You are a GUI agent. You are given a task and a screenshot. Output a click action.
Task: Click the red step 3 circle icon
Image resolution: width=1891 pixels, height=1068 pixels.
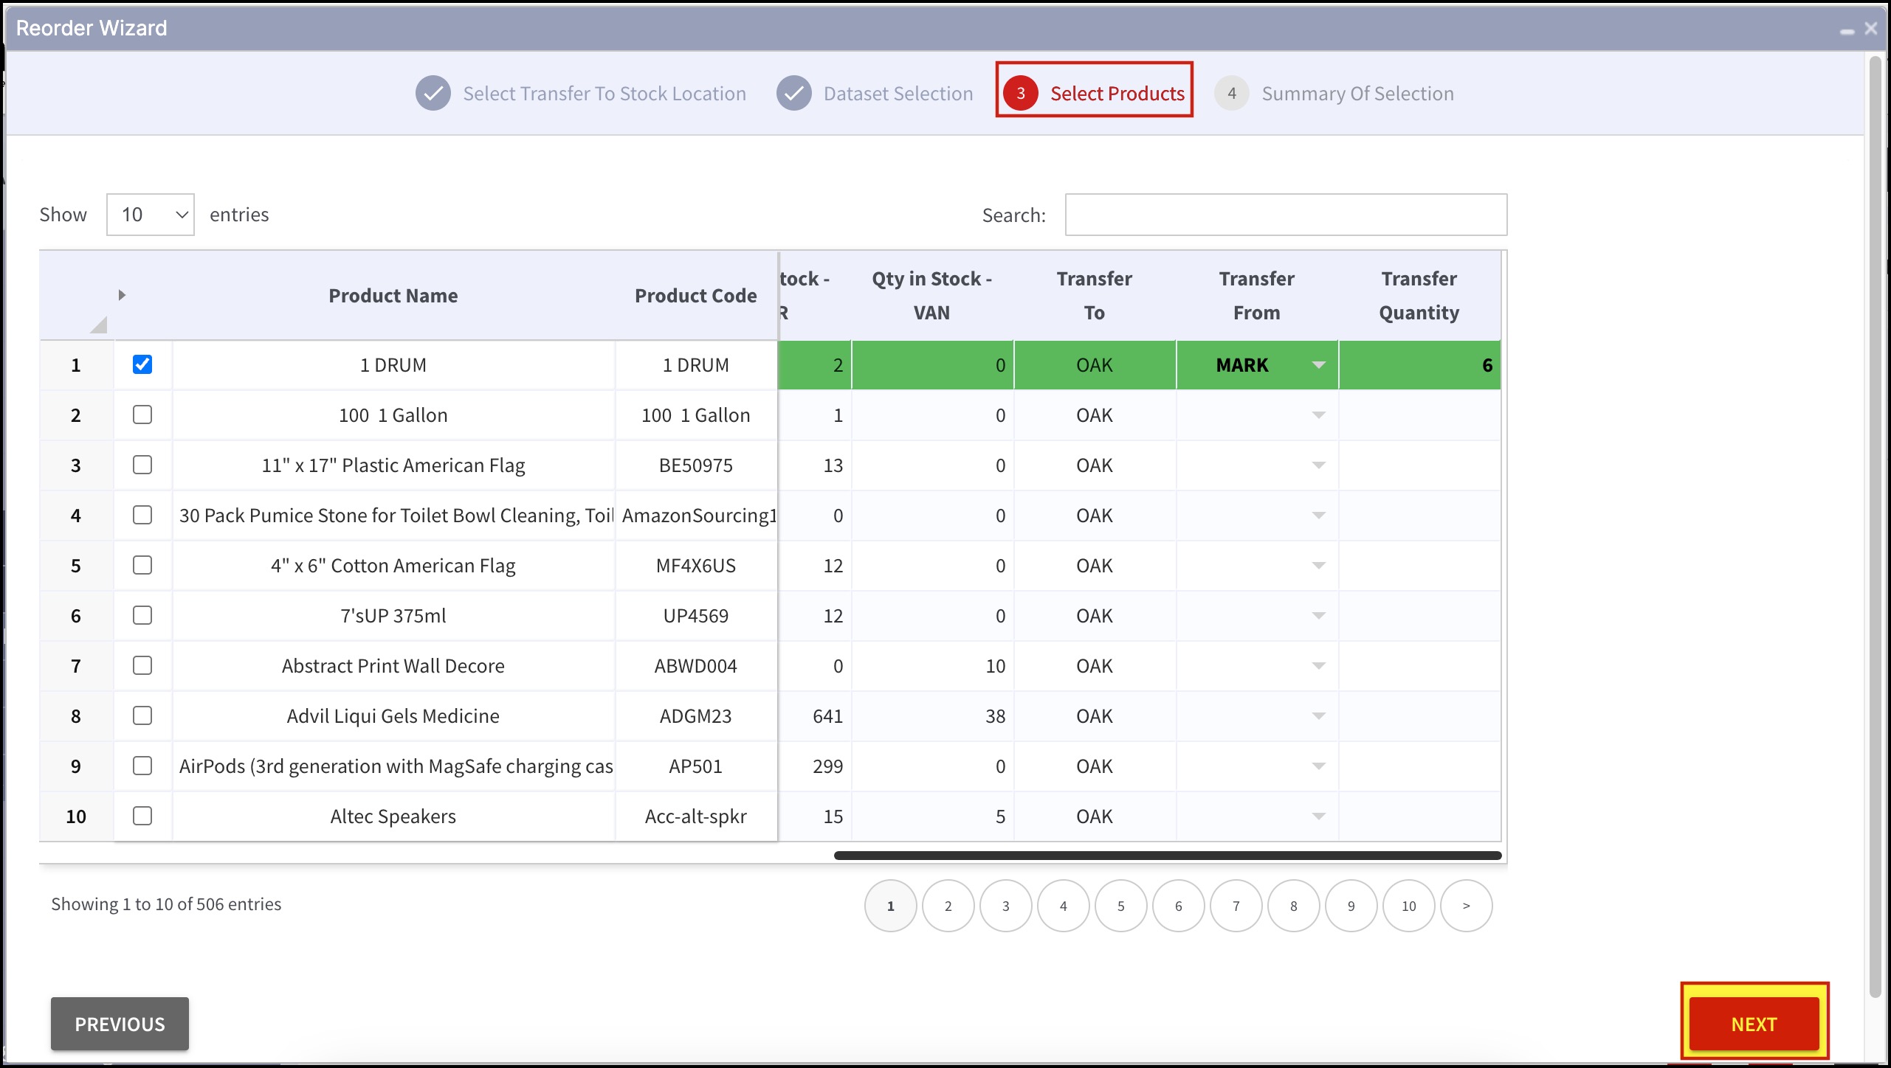(1021, 94)
